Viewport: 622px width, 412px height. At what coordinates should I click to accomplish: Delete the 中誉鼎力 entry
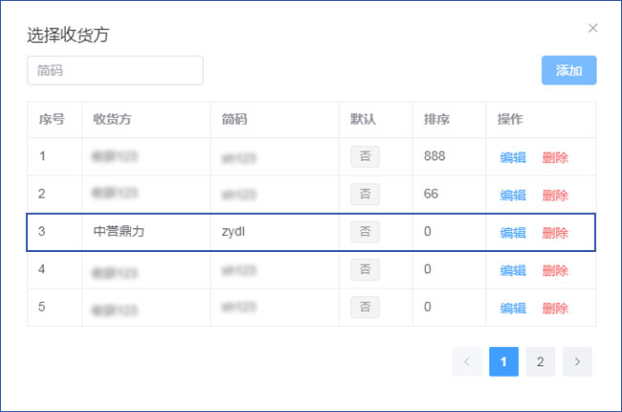click(x=555, y=232)
